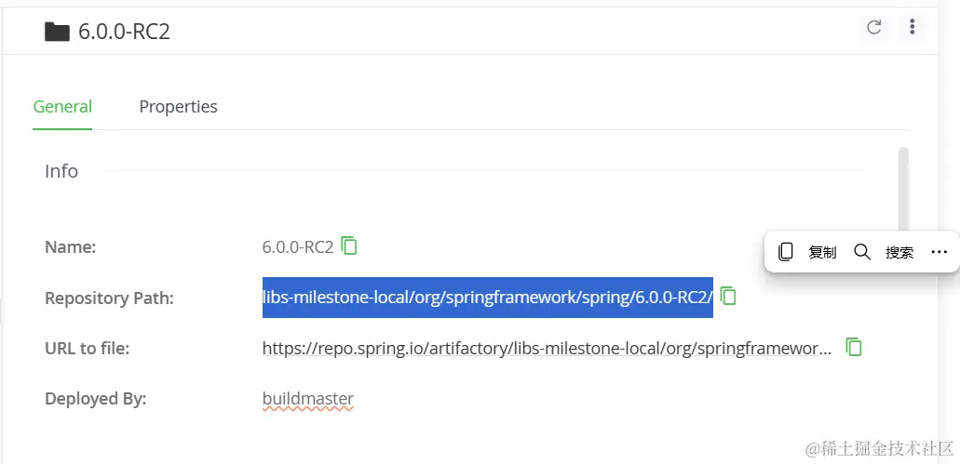Click the 搜索 button in the popup
The image size is (960, 464).
point(899,252)
